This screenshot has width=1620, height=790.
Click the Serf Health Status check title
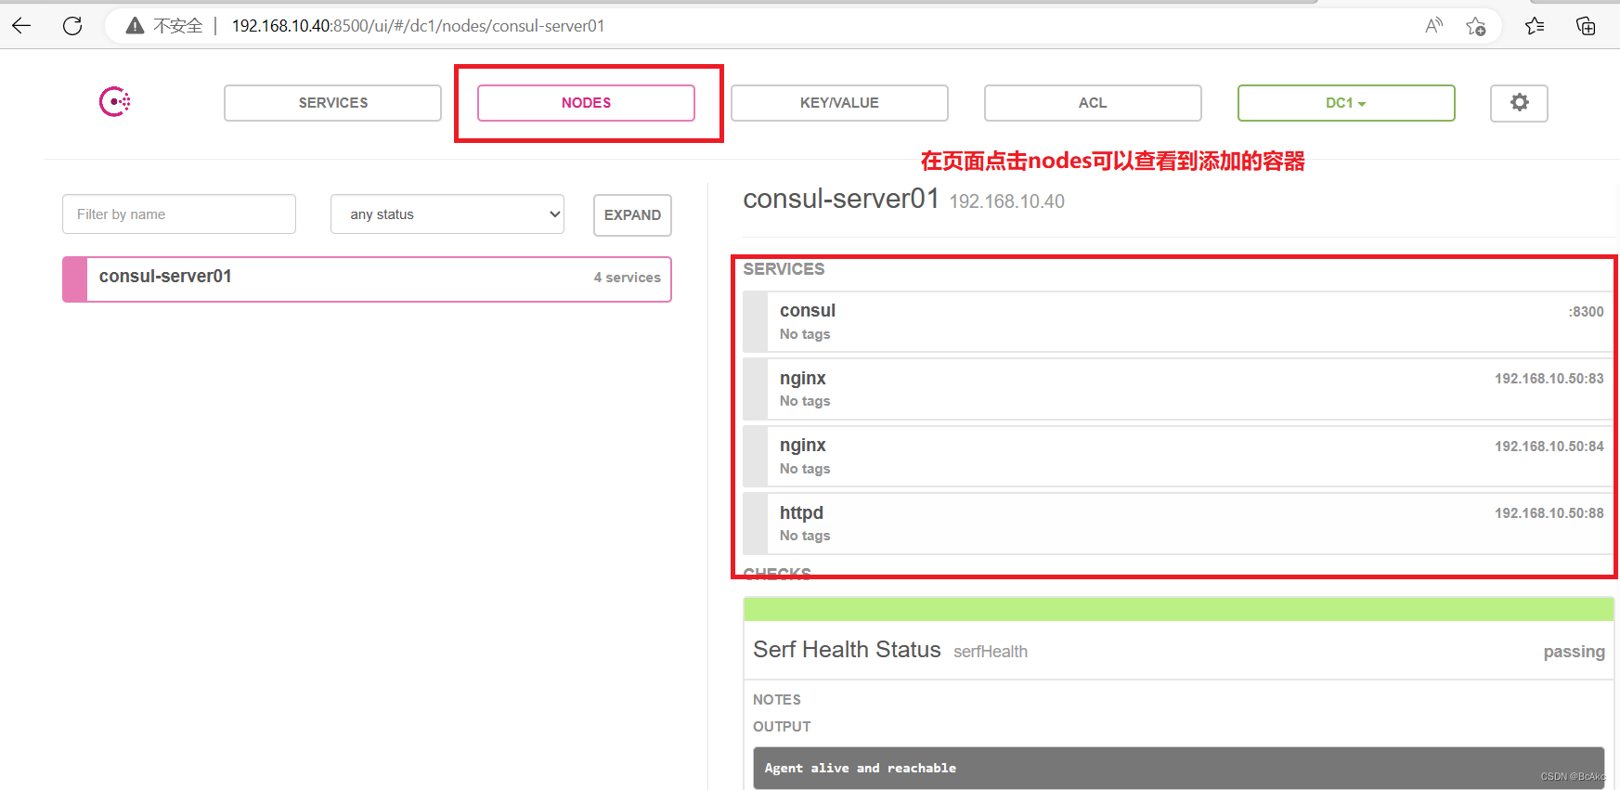point(847,650)
